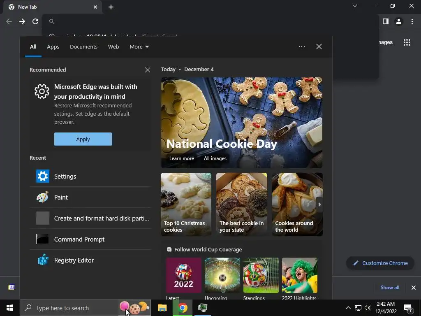
Task: Open Chrome three-dot menu
Action: pyautogui.click(x=412, y=21)
